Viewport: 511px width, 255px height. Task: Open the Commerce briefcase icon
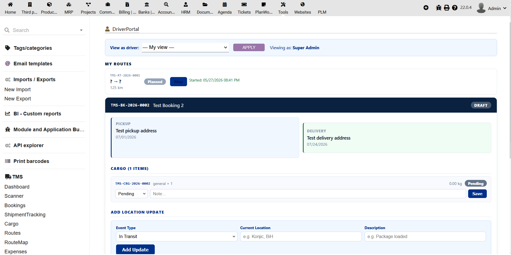[x=108, y=4]
